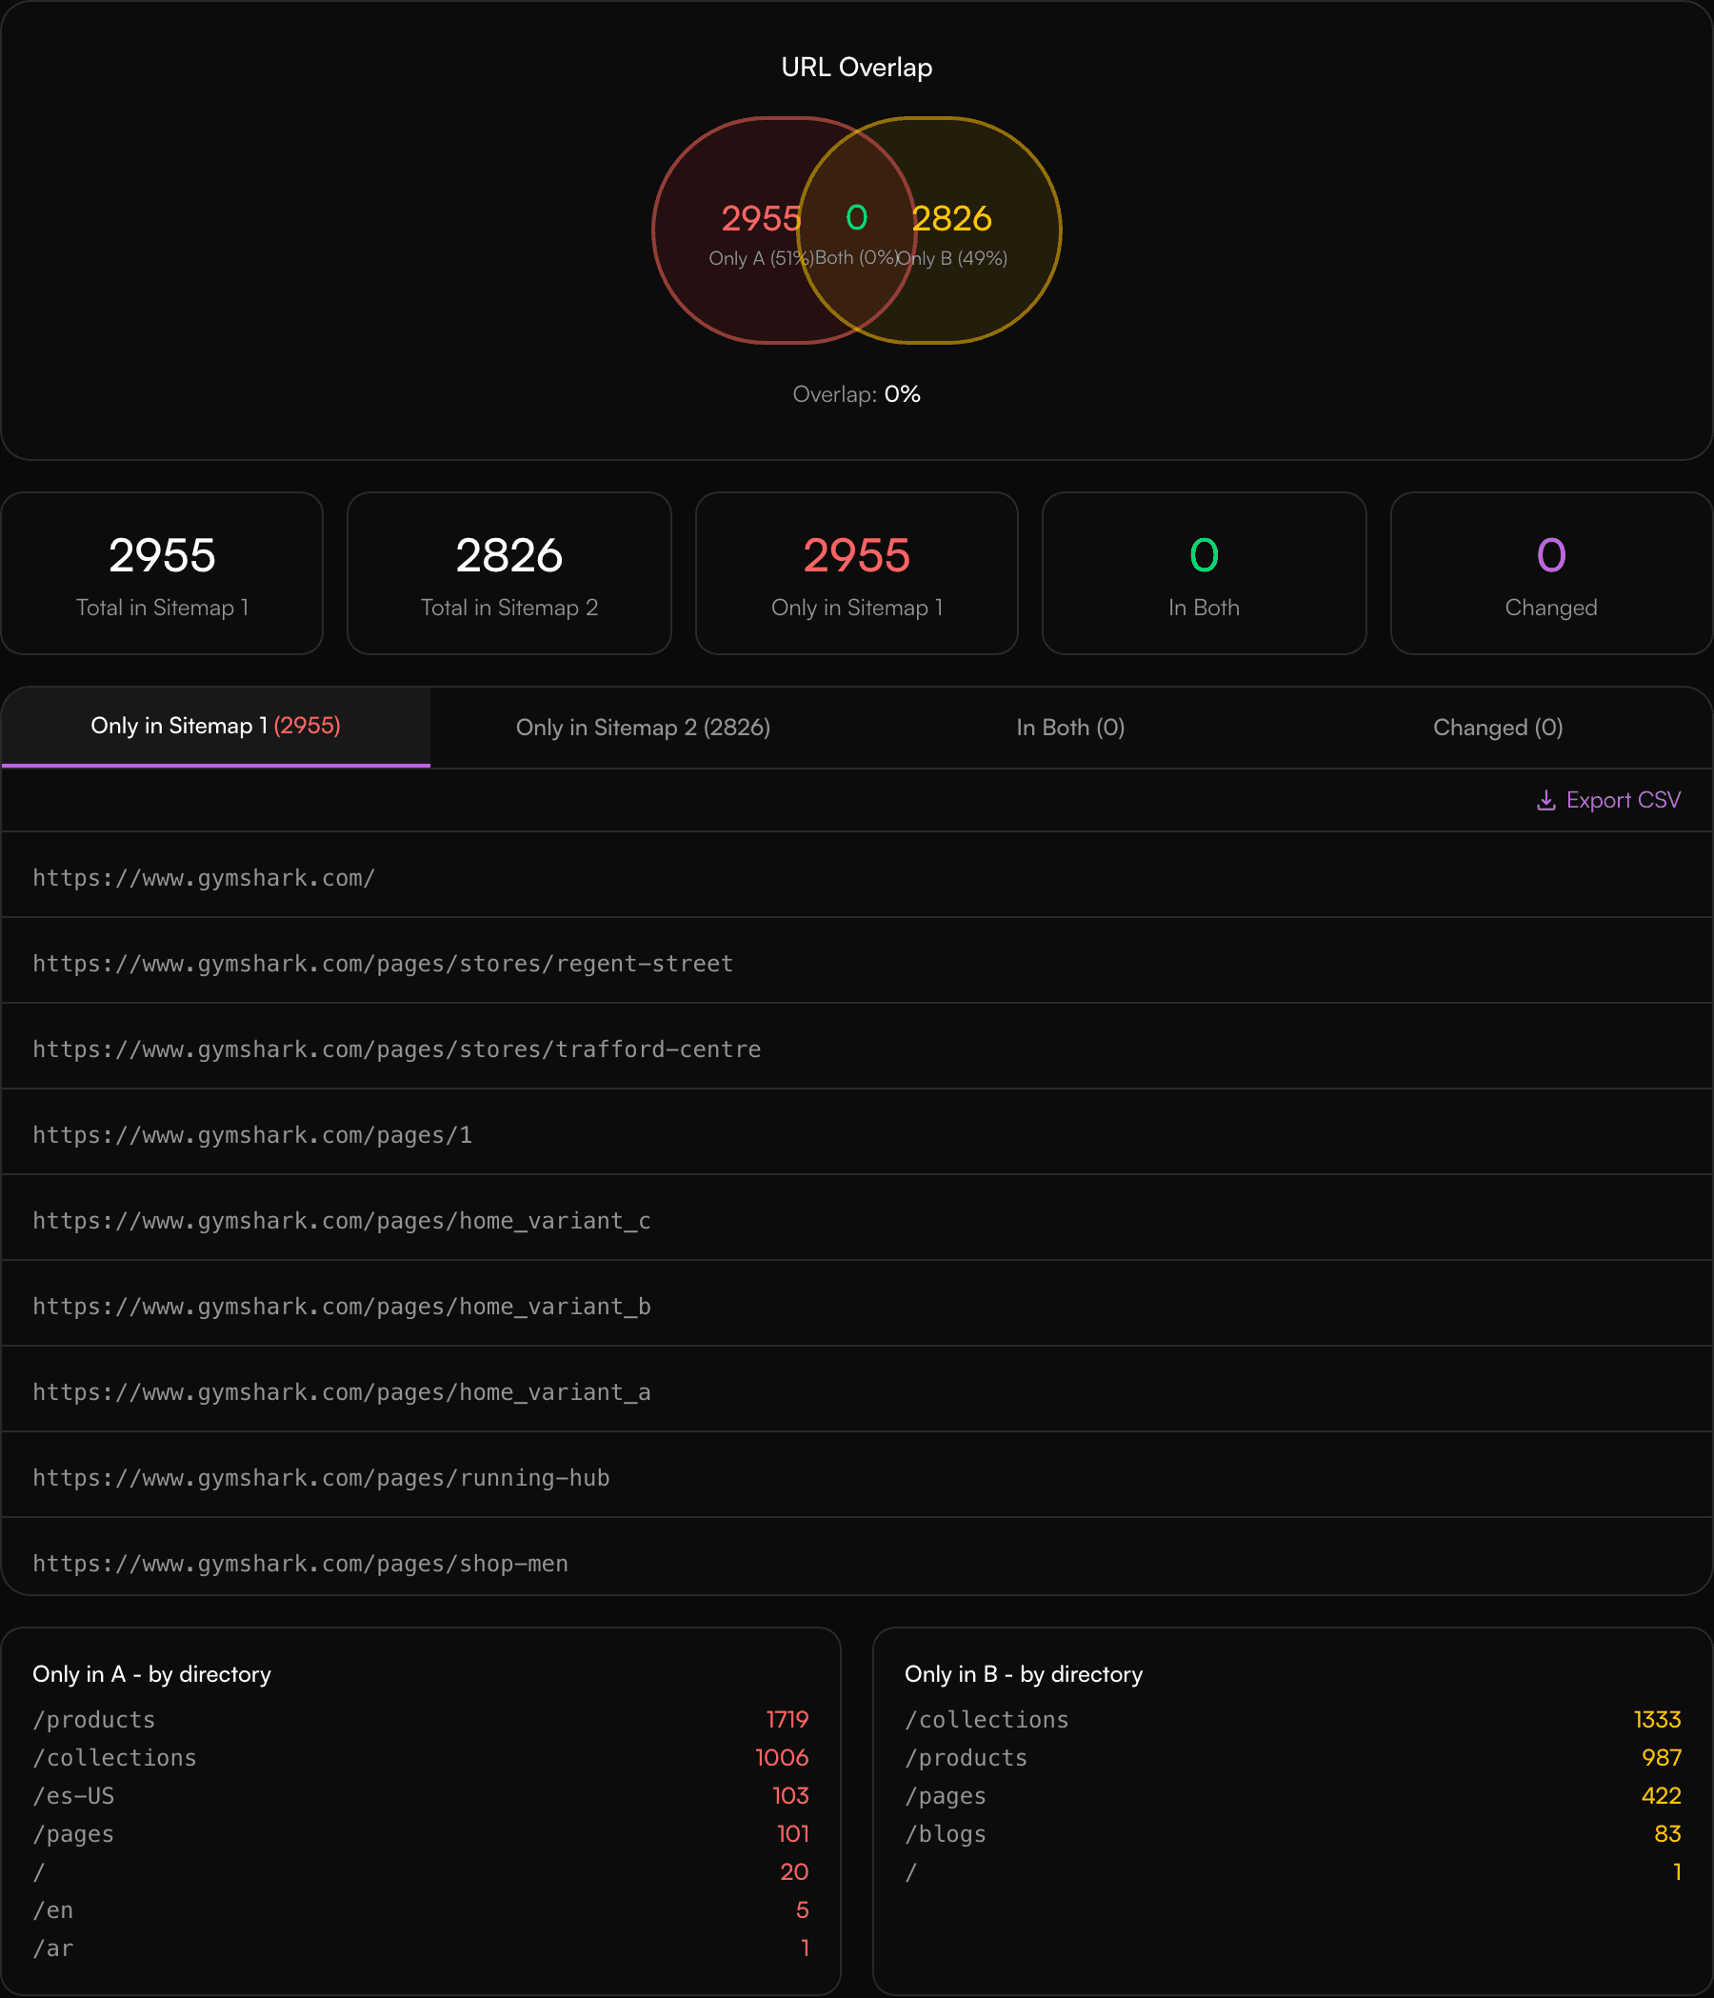Click the Export CSV download icon
The height and width of the screenshot is (1998, 1714).
pos(1546,799)
